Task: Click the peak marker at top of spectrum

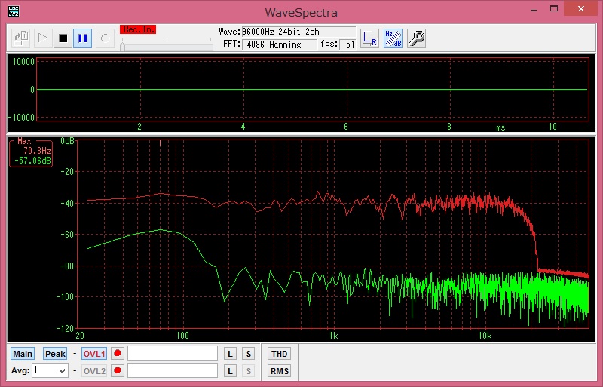Action: (161, 143)
